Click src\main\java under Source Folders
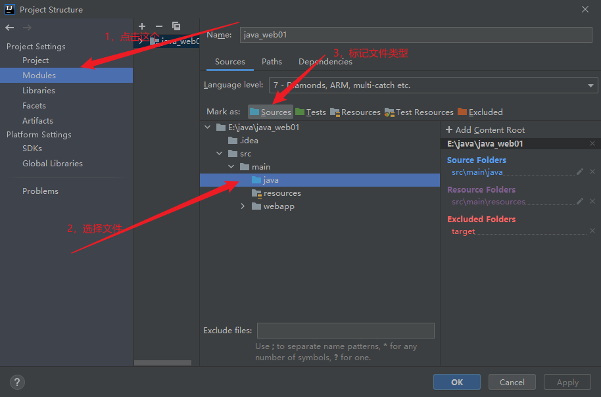The width and height of the screenshot is (601, 397). pos(477,172)
